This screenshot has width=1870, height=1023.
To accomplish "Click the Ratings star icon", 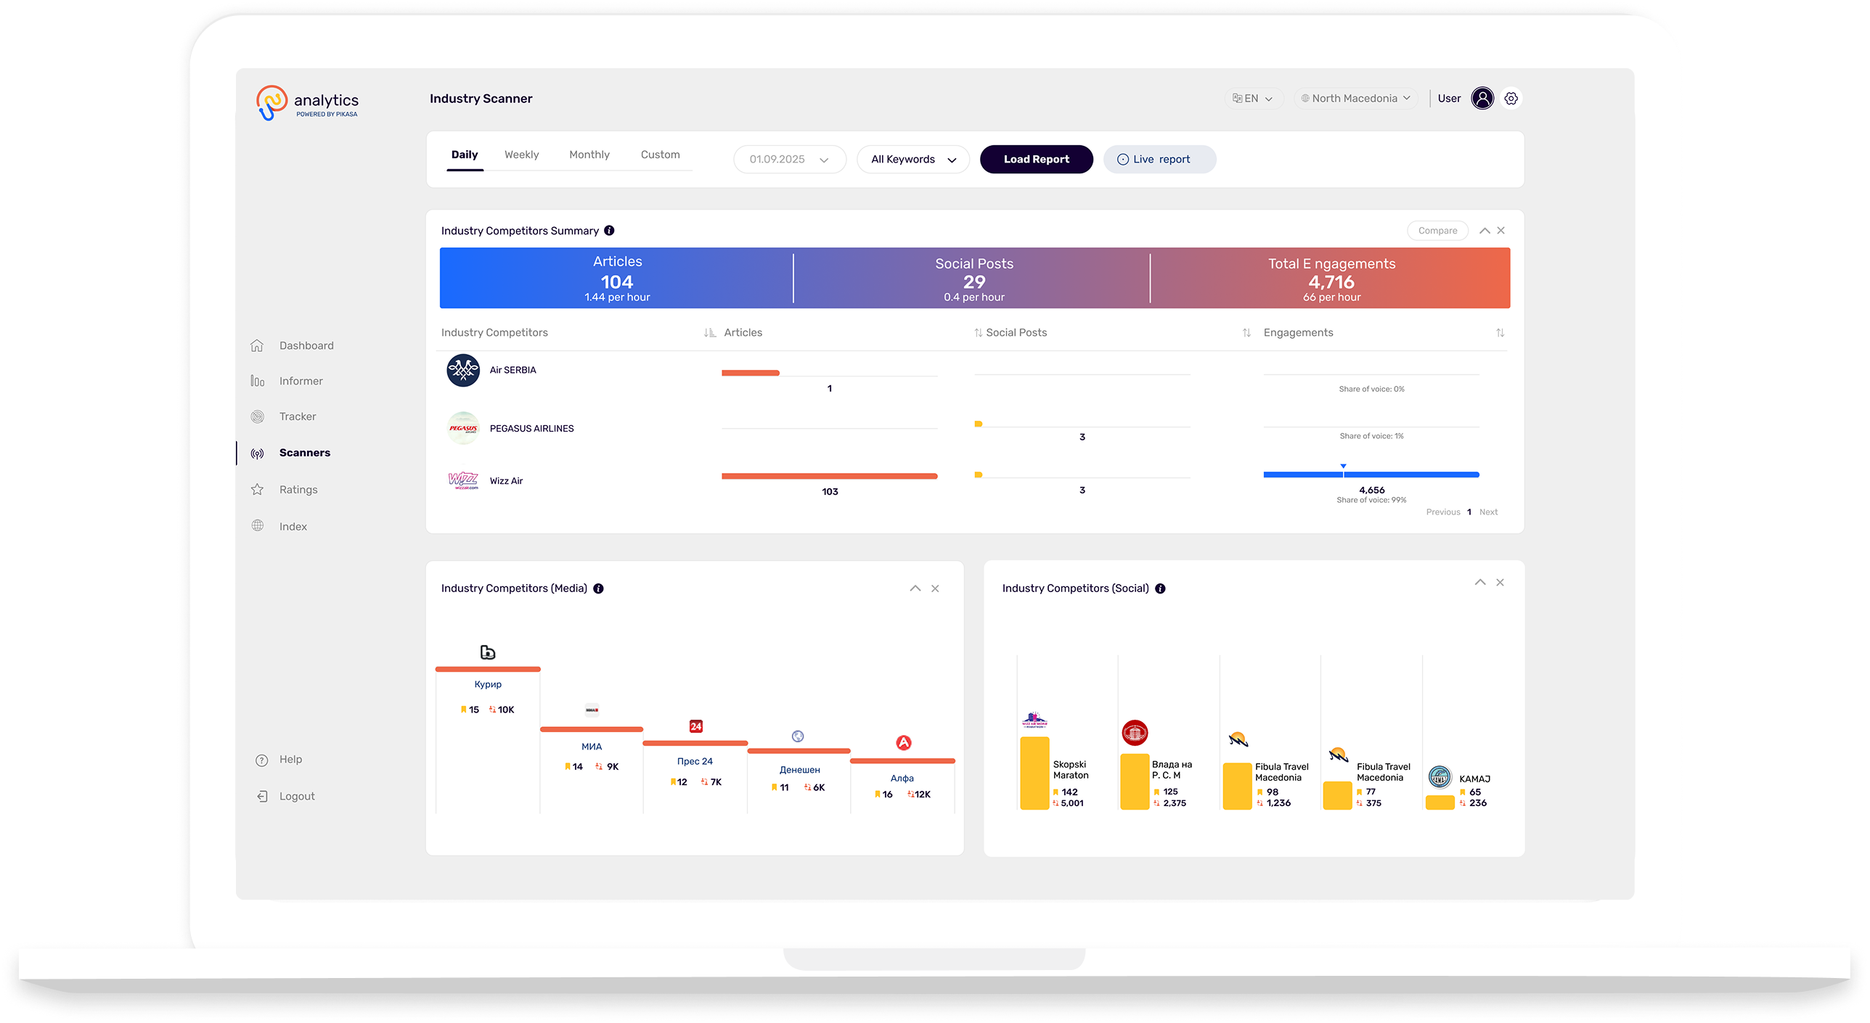I will pos(257,490).
